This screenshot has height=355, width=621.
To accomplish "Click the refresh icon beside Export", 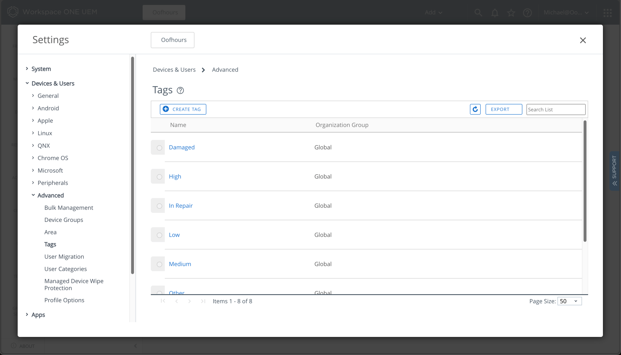I will coord(475,109).
